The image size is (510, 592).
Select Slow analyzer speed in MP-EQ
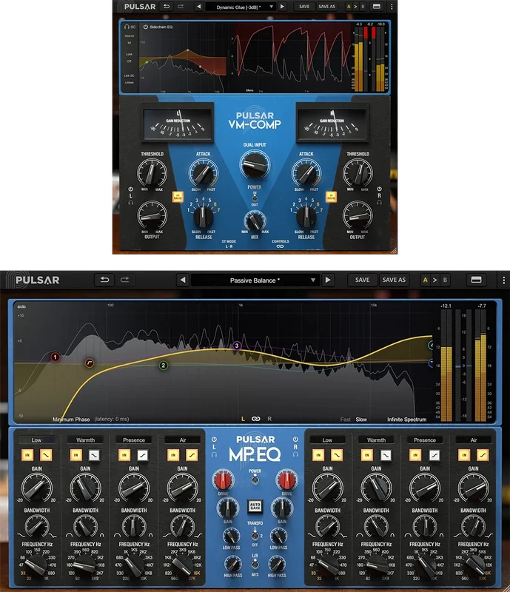[361, 420]
